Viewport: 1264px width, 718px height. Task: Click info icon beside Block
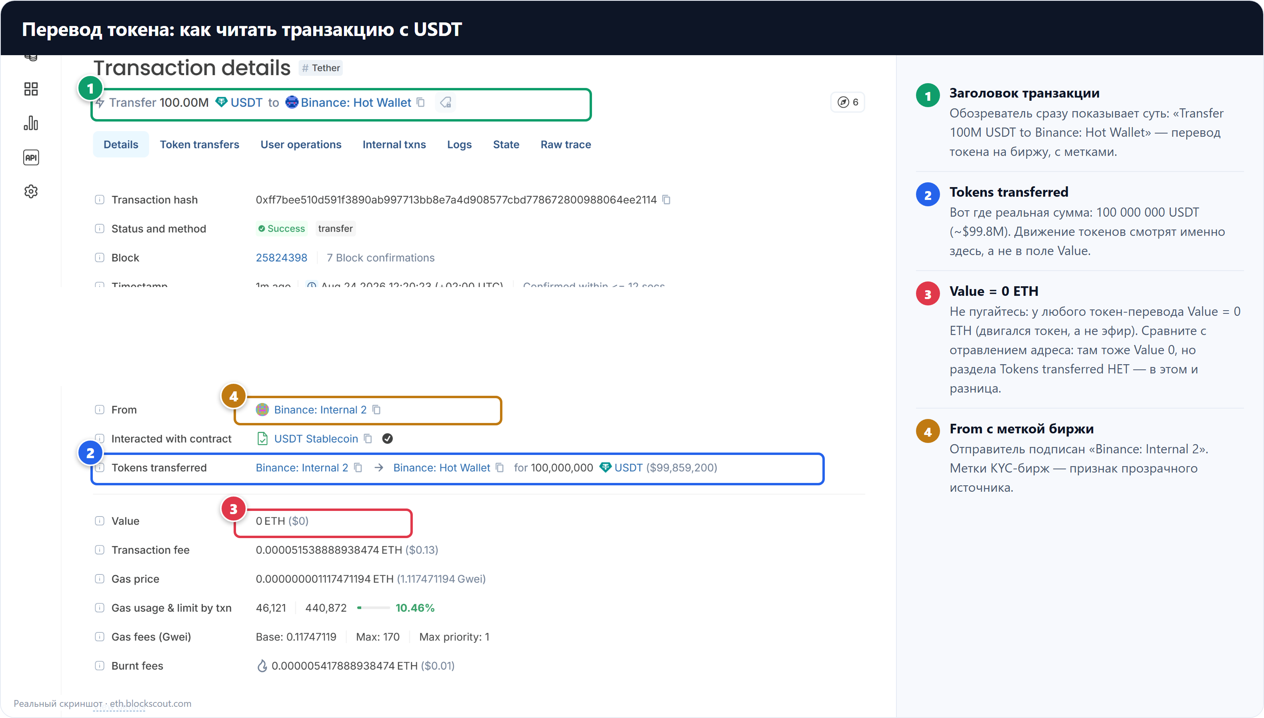100,258
